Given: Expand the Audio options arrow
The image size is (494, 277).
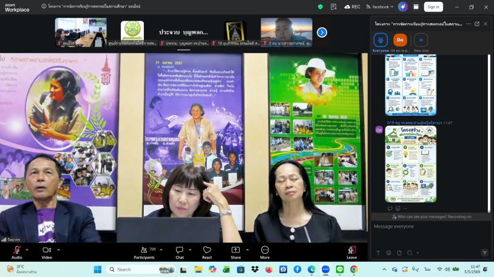Looking at the screenshot, I should (x=27, y=250).
